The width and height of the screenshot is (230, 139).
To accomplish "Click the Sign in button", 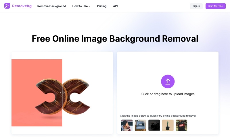I will point(196,6).
